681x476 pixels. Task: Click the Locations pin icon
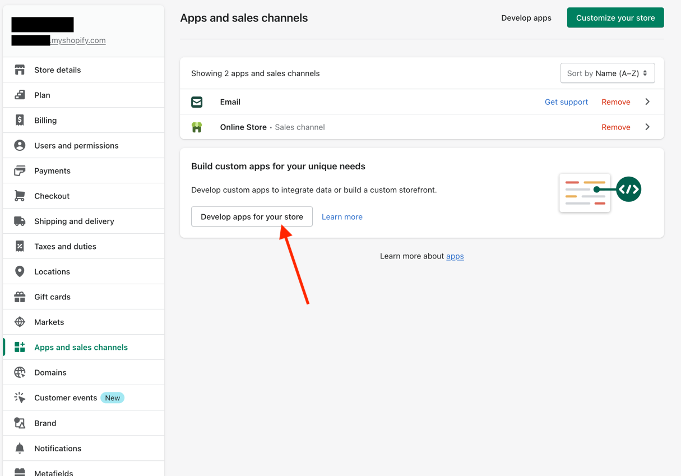(20, 272)
